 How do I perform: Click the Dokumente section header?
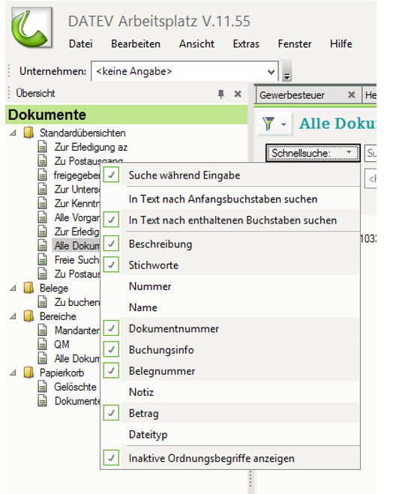[x=127, y=115]
